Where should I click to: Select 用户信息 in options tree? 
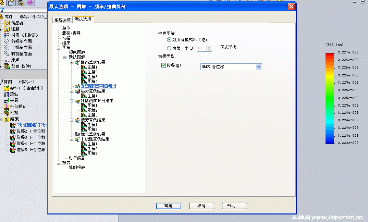point(77,158)
